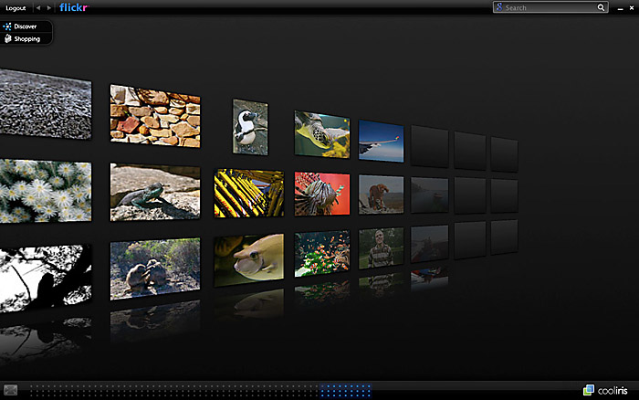
Task: Minimize the Cooliris window
Action: click(x=620, y=8)
